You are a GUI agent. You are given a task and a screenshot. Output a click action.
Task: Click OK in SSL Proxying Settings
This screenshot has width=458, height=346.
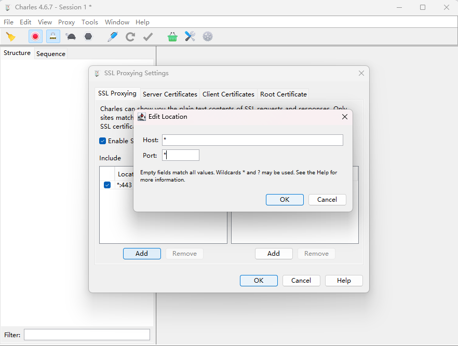[x=259, y=280]
